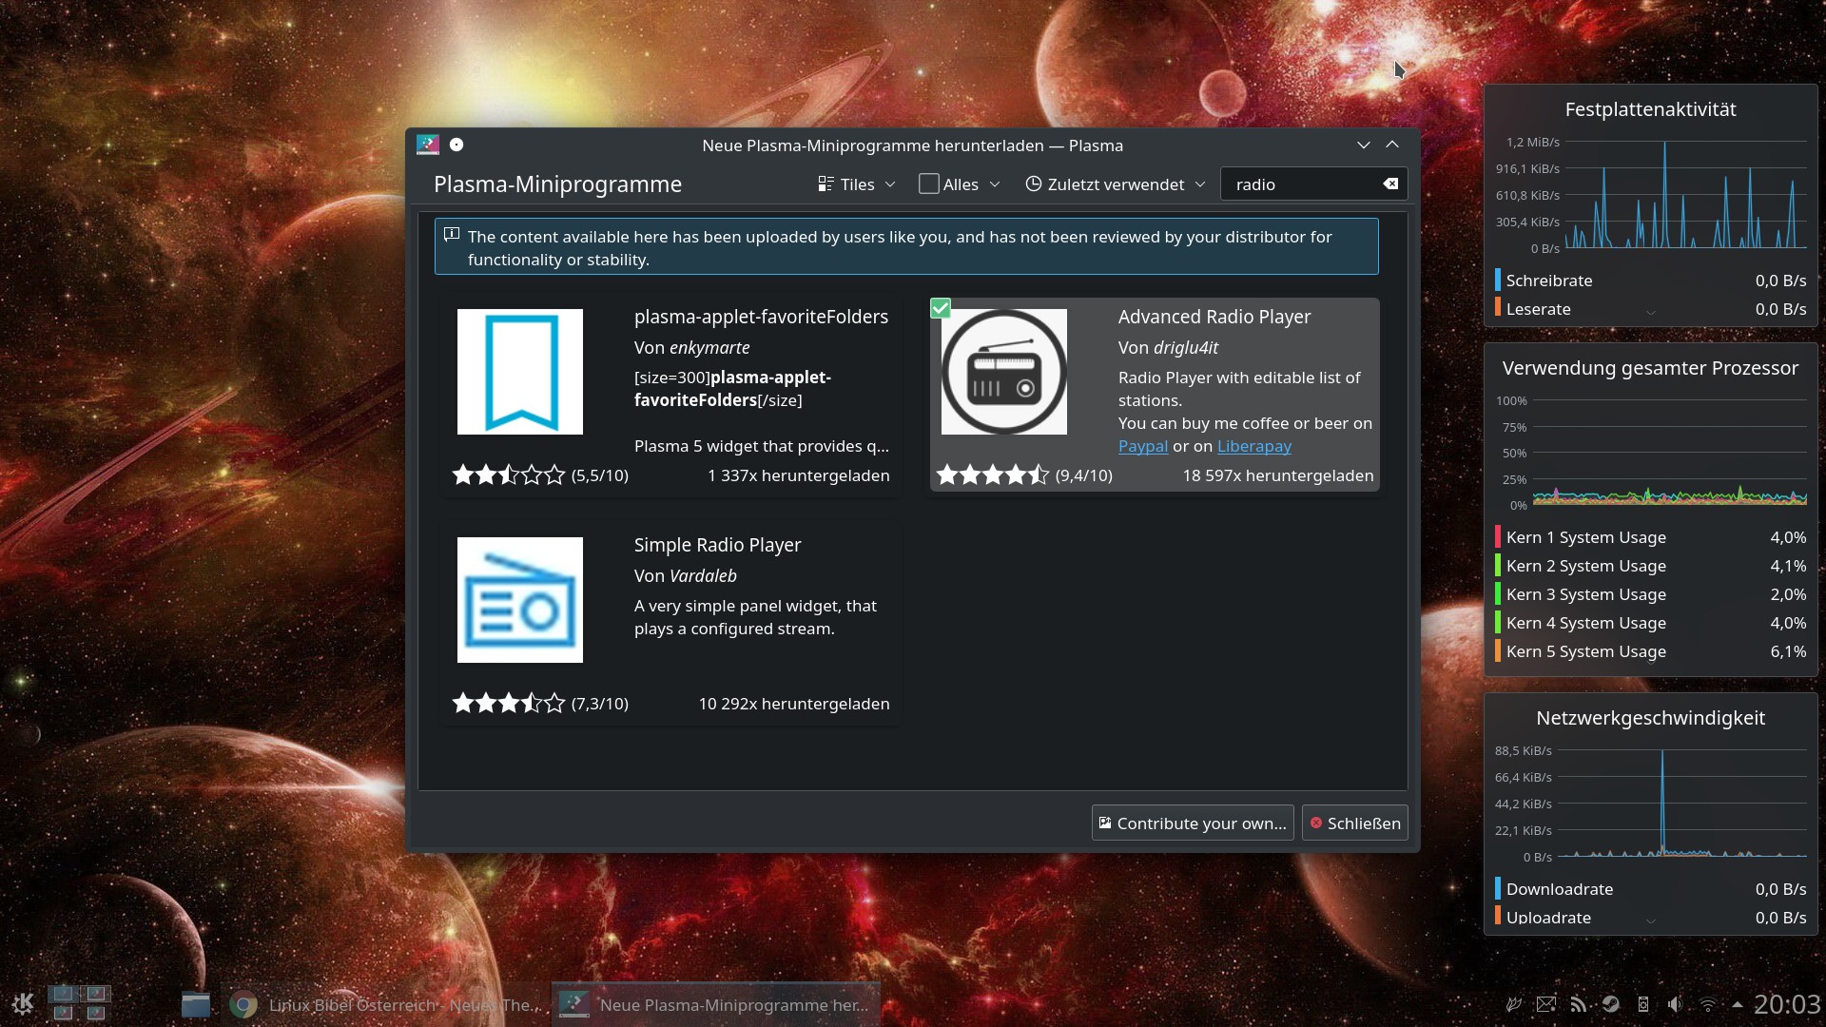This screenshot has width=1826, height=1027.
Task: Click the Contribute your own... button
Action: (1193, 824)
